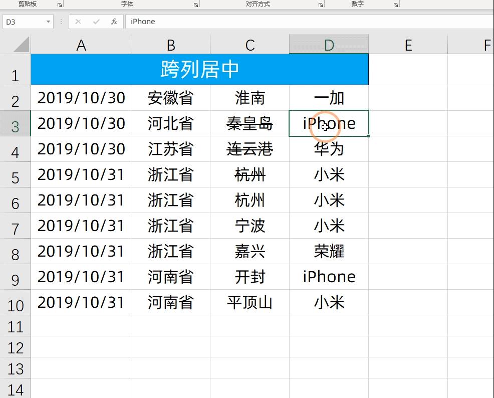Select the cell containing 华为
Image resolution: width=494 pixels, height=398 pixels.
(328, 149)
